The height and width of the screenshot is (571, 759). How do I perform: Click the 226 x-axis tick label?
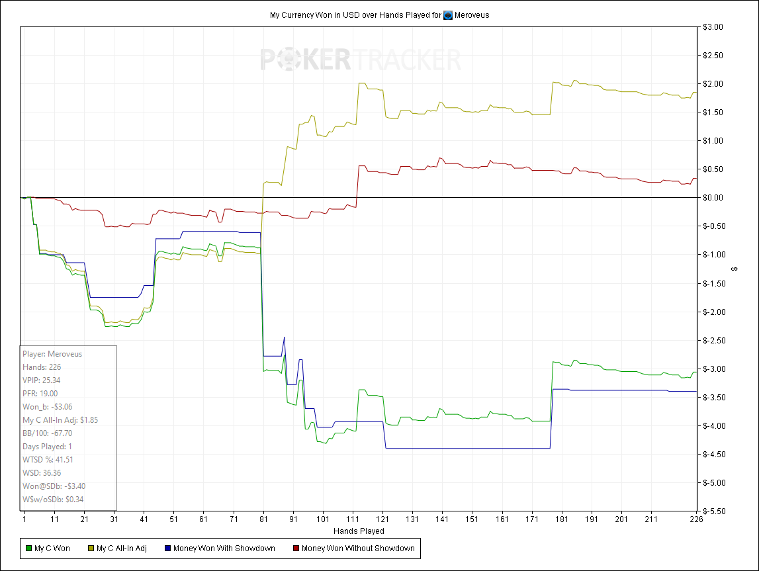pos(697,519)
